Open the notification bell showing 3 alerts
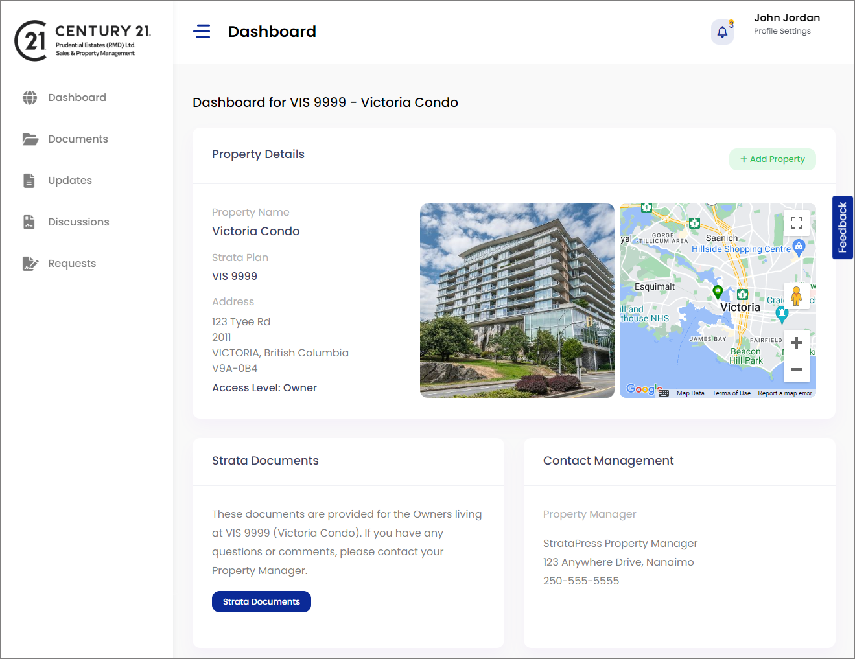The width and height of the screenshot is (855, 659). [x=722, y=32]
